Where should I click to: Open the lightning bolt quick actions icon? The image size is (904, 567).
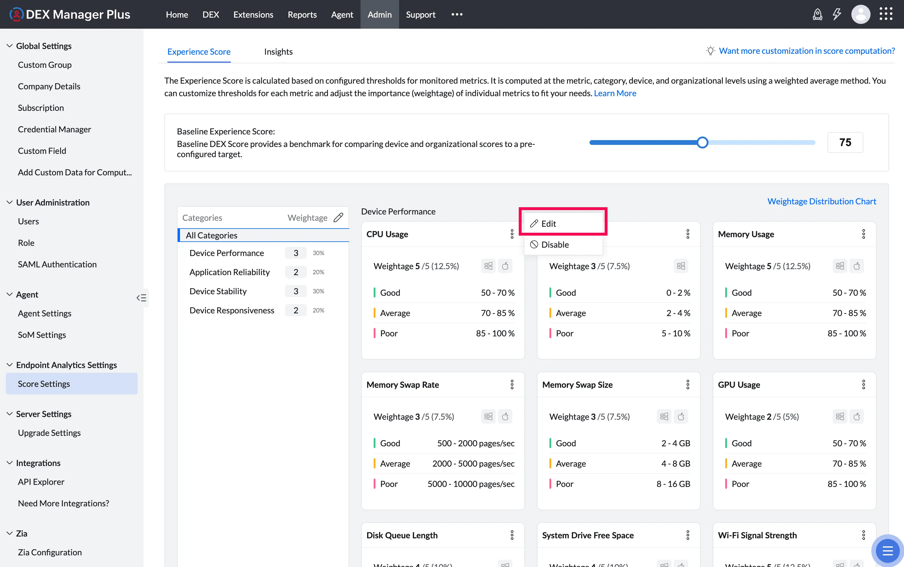coord(837,14)
